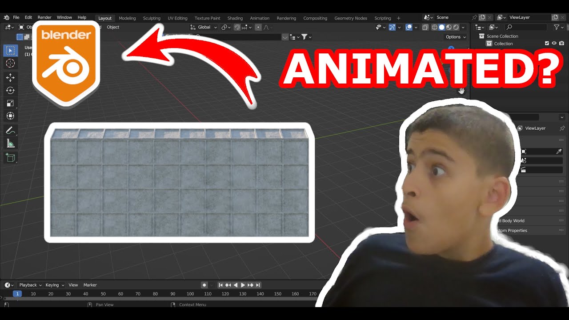The width and height of the screenshot is (569, 320).
Task: Open the pivot point dropdown
Action: point(226,27)
